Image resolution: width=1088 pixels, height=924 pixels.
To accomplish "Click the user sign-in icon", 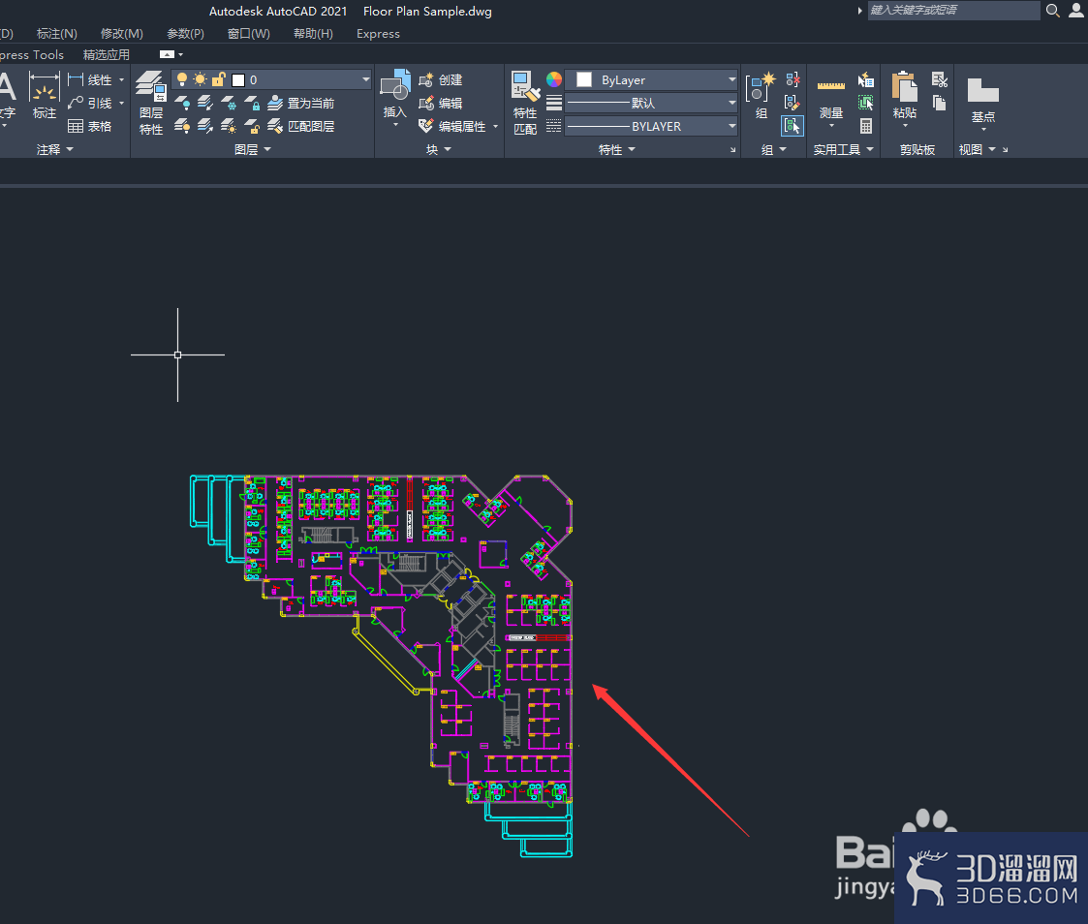I will [x=1076, y=11].
